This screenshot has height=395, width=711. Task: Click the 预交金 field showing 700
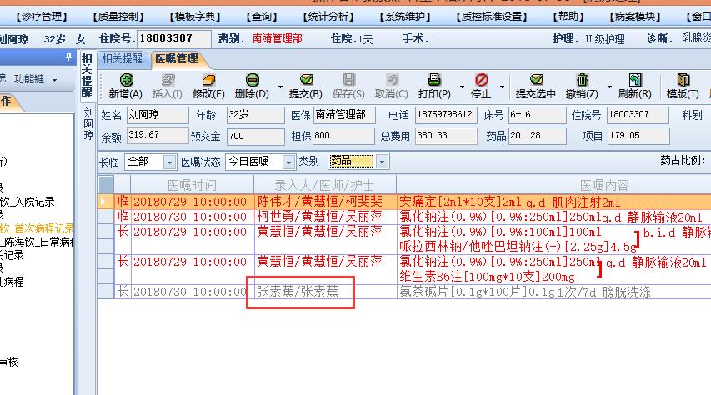tap(256, 136)
